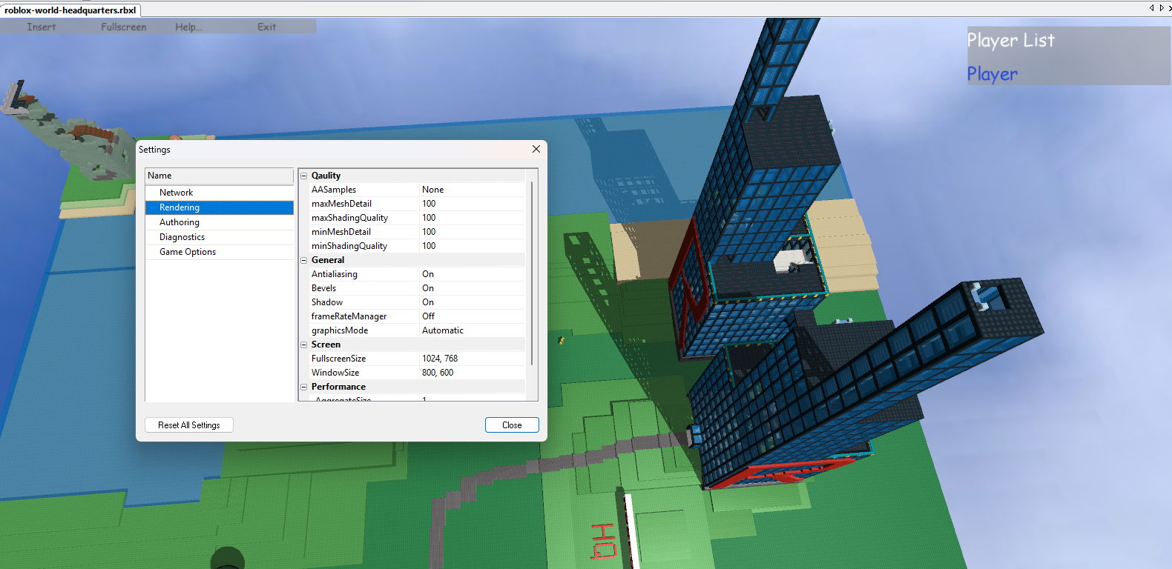Open the Insert menu
Image resolution: width=1172 pixels, height=569 pixels.
coord(42,27)
